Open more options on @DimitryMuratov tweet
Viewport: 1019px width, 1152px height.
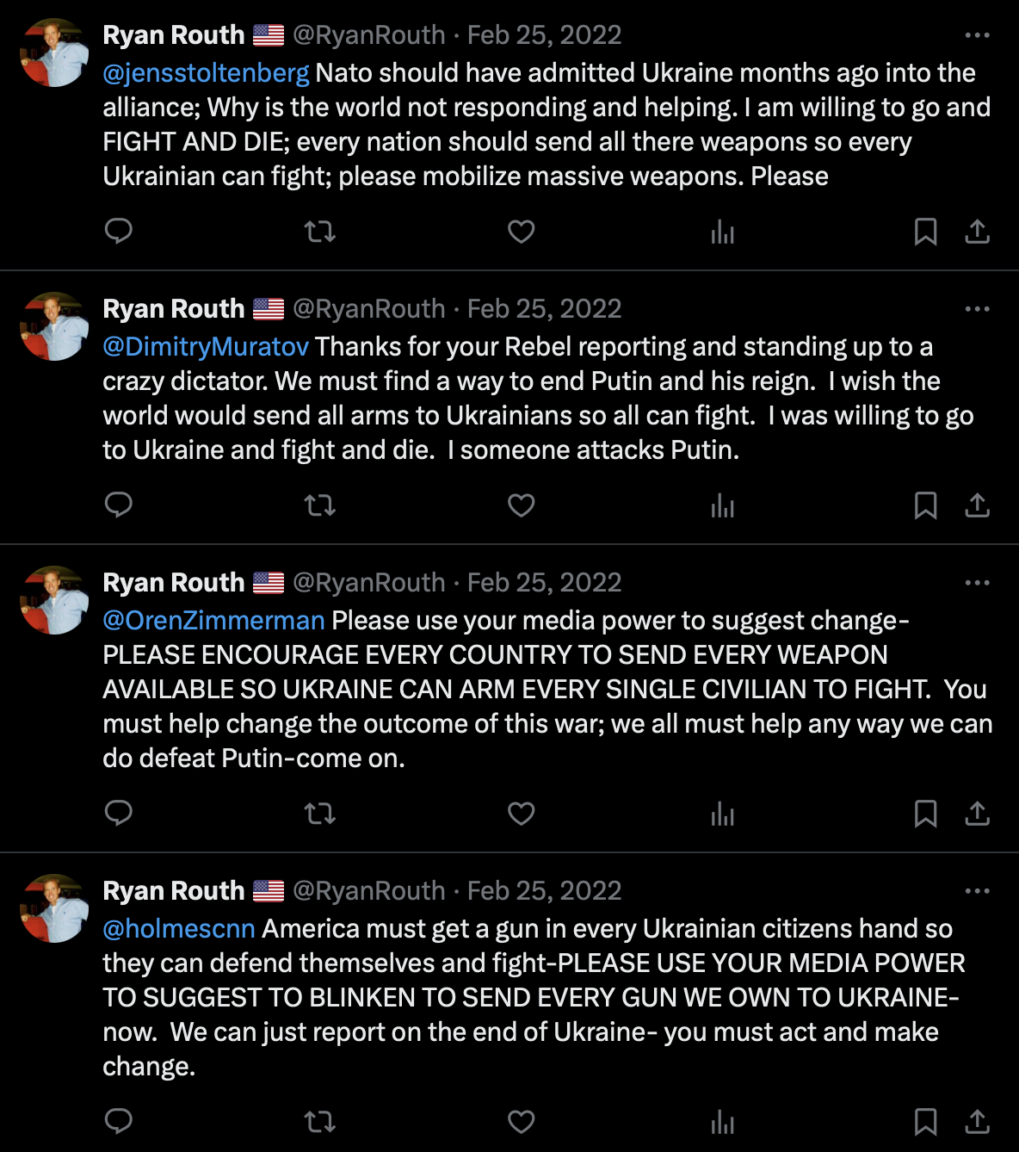[x=977, y=309]
